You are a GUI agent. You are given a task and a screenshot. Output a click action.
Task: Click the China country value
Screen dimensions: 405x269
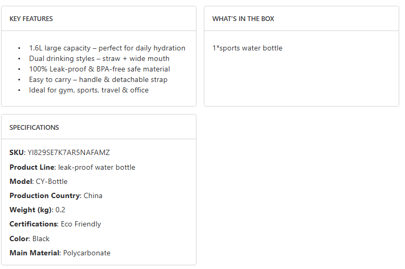coord(93,196)
